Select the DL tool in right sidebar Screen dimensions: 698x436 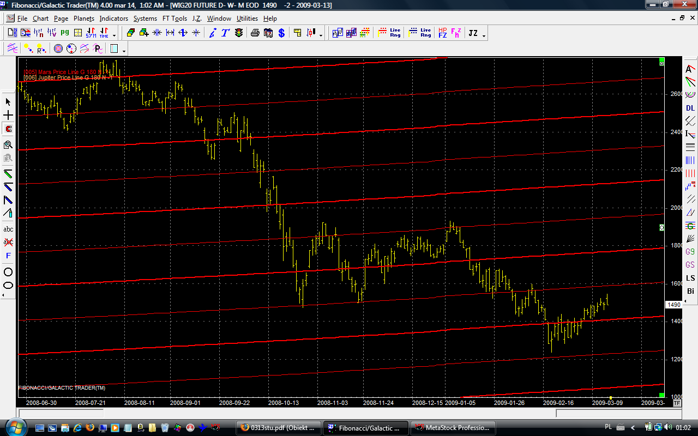pyautogui.click(x=690, y=108)
